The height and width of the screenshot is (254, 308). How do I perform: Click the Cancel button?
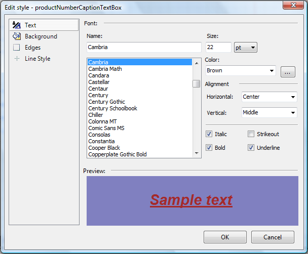pyautogui.click(x=273, y=237)
